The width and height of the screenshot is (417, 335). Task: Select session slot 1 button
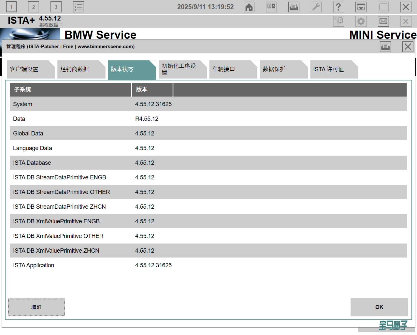[11, 7]
